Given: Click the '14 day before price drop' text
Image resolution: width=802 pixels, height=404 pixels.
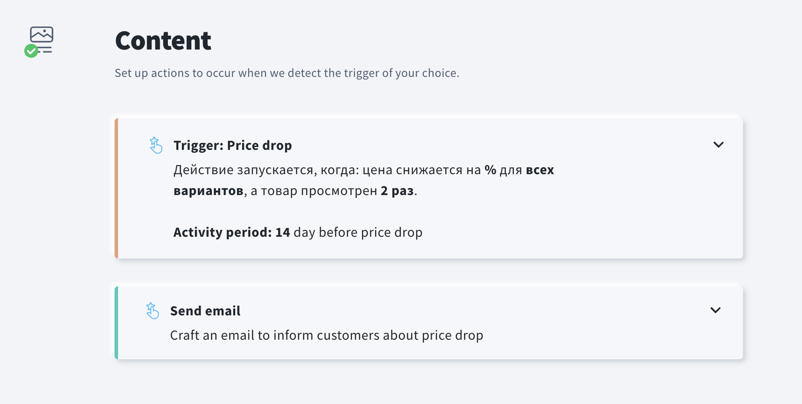Looking at the screenshot, I should click(349, 232).
